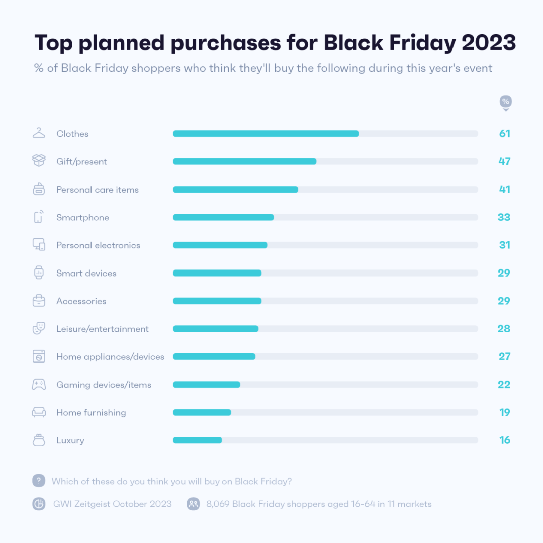Image resolution: width=543 pixels, height=543 pixels.
Task: Click the Accessories briefcase icon
Action: [39, 301]
